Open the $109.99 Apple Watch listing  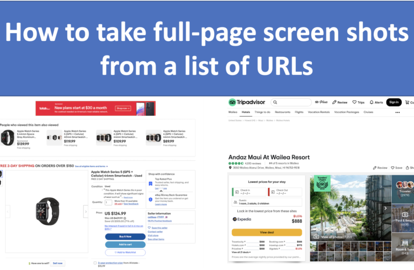pyautogui.click(x=117, y=138)
